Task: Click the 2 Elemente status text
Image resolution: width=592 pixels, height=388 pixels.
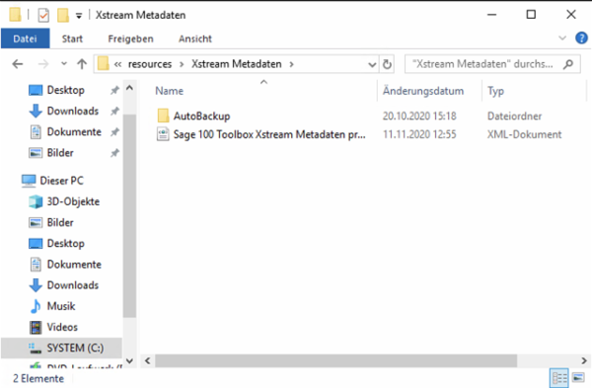Action: [x=38, y=378]
